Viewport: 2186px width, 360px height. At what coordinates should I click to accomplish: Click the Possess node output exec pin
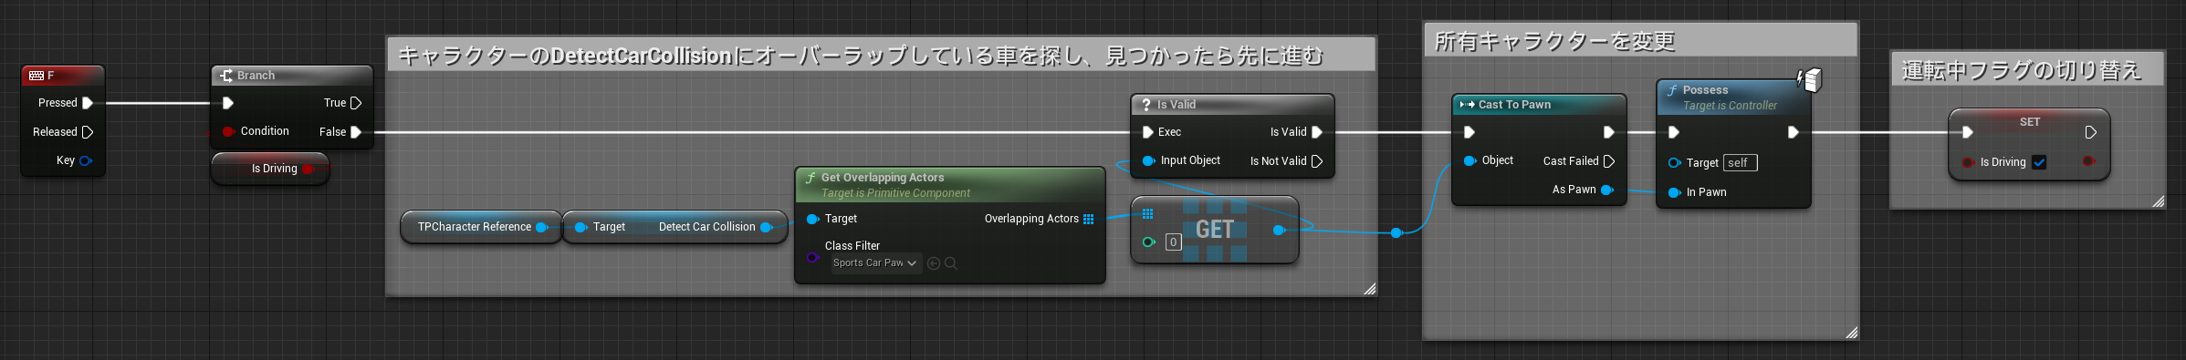[1793, 132]
